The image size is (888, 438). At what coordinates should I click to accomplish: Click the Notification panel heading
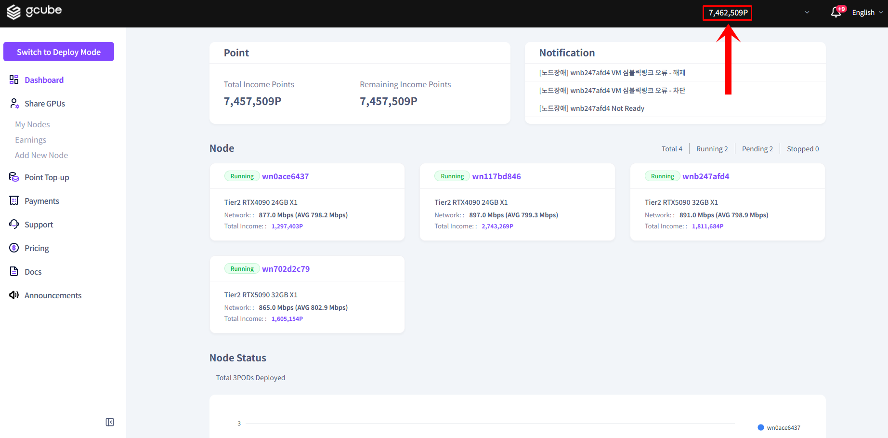[567, 53]
